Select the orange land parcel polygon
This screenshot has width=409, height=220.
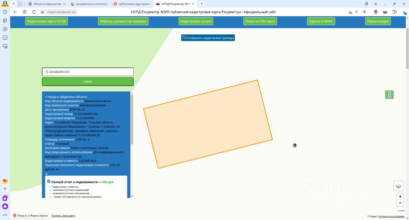pos(208,124)
